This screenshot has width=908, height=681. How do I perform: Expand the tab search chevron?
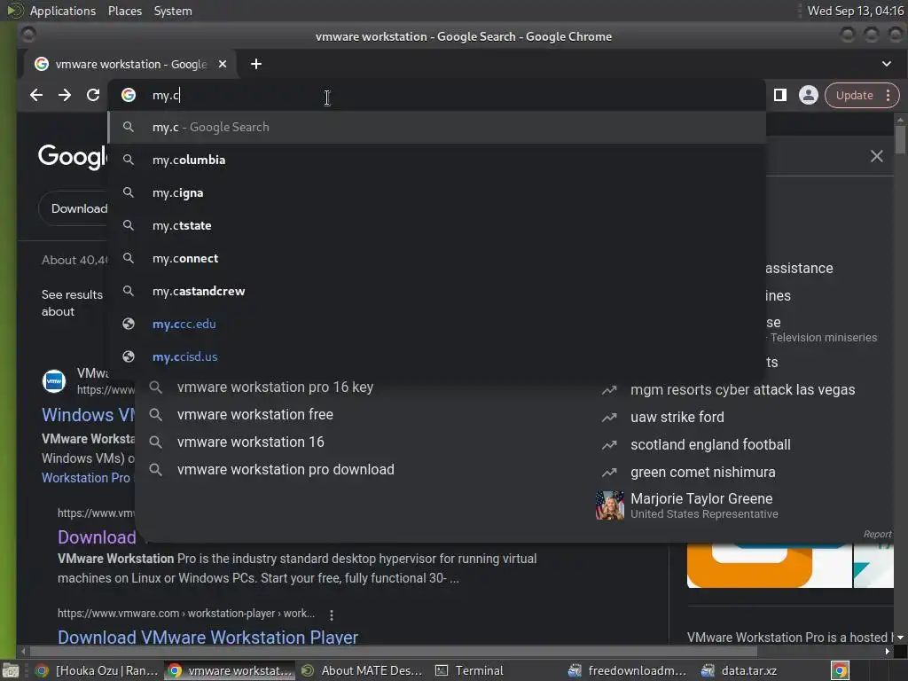click(x=887, y=64)
